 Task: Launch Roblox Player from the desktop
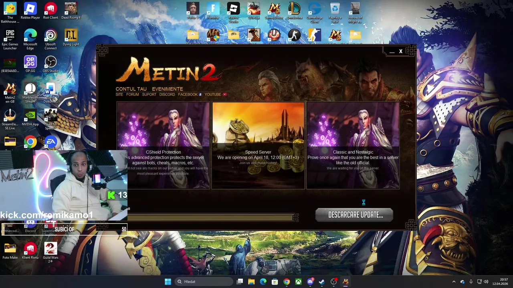30,11
